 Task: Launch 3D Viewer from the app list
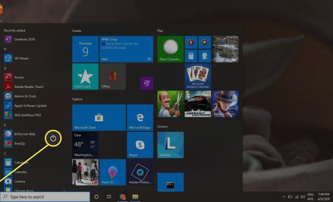32,58
